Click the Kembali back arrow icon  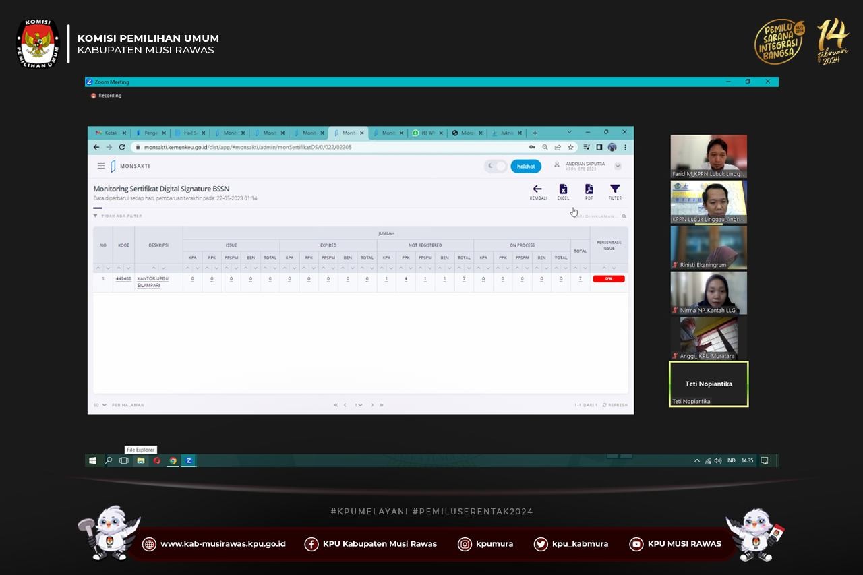tap(537, 189)
